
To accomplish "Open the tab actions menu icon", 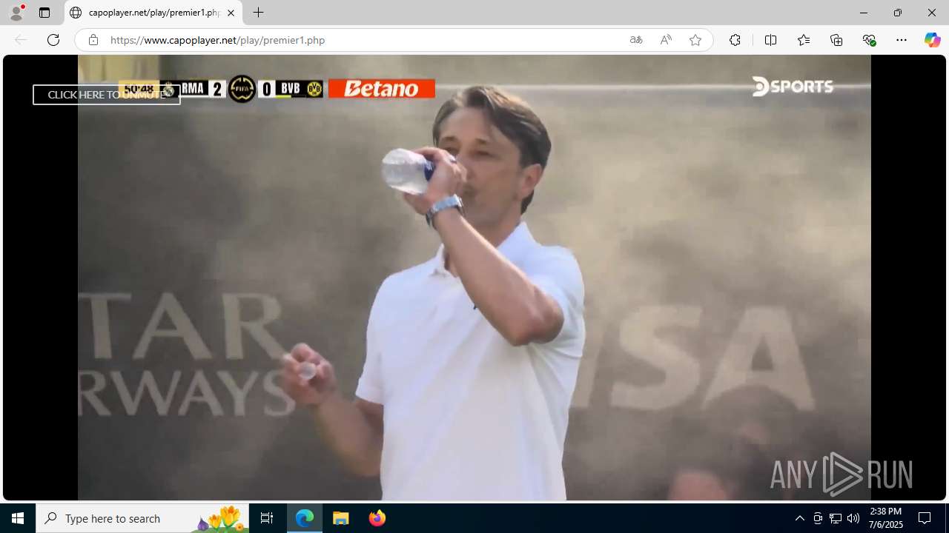I will 44,13.
